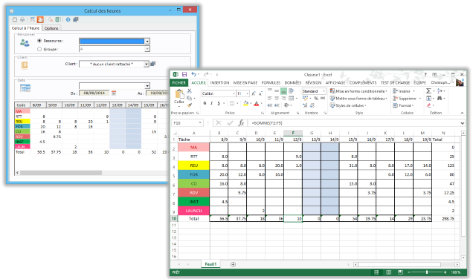The height and width of the screenshot is (279, 476).
Task: Open the Client dropdown showing Aucun client rattaché
Action: (x=147, y=64)
